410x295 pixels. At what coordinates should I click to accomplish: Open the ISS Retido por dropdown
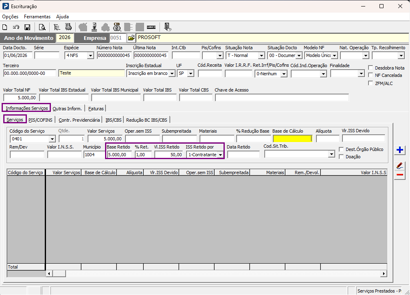pyautogui.click(x=220, y=155)
